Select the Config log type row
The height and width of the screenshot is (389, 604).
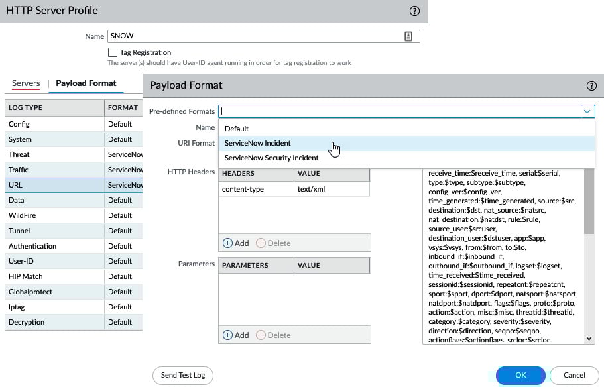[x=74, y=124]
